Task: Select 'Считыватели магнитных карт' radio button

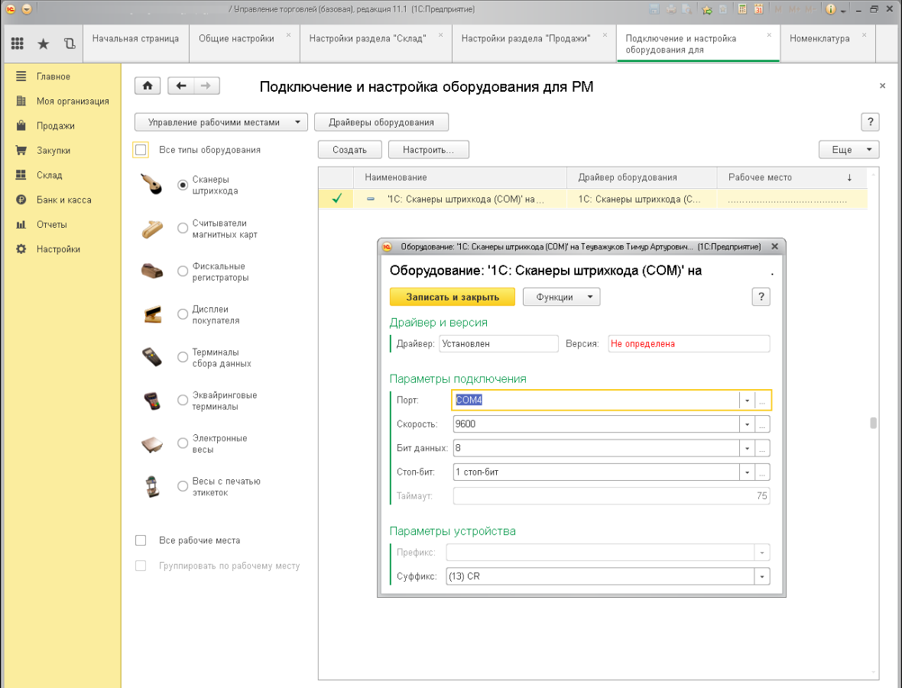Action: click(183, 229)
